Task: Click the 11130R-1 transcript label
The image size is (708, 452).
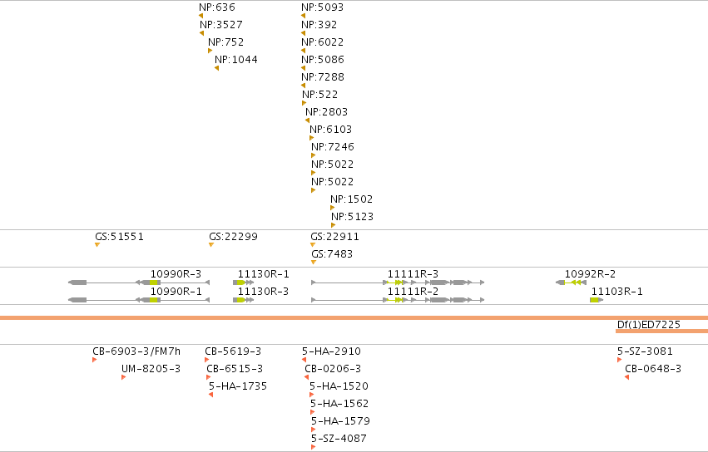Action: (x=264, y=274)
